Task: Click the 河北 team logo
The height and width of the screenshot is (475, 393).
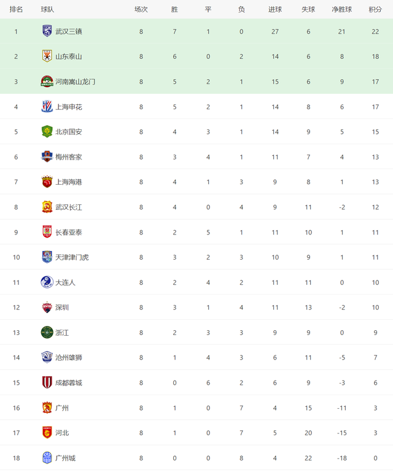Action: (x=47, y=433)
